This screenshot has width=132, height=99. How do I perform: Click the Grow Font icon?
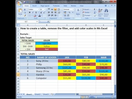(41, 12)
